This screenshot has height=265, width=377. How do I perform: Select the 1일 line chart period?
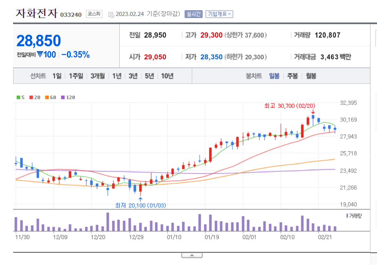pyautogui.click(x=57, y=76)
